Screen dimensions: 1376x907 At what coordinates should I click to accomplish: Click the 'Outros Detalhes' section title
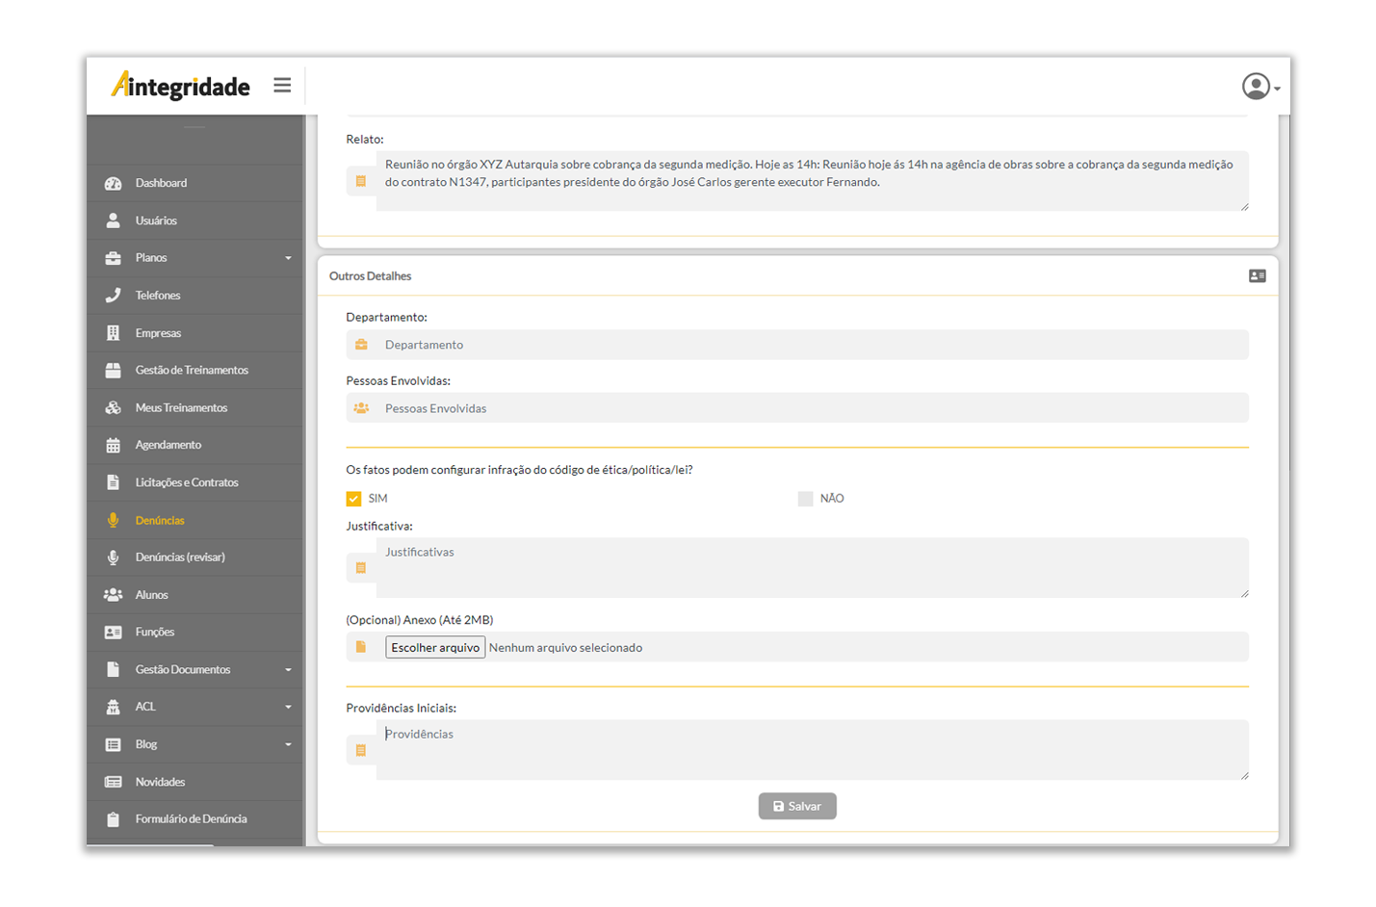click(x=370, y=276)
